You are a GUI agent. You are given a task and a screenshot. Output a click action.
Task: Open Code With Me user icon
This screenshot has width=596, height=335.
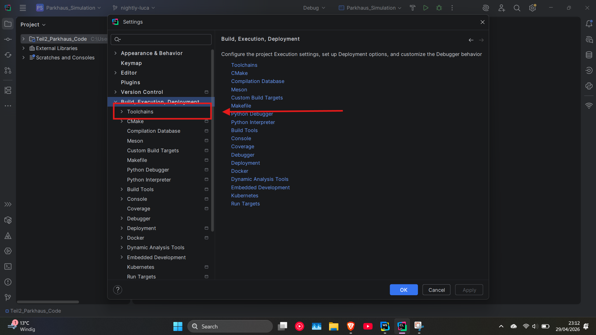coord(502,8)
